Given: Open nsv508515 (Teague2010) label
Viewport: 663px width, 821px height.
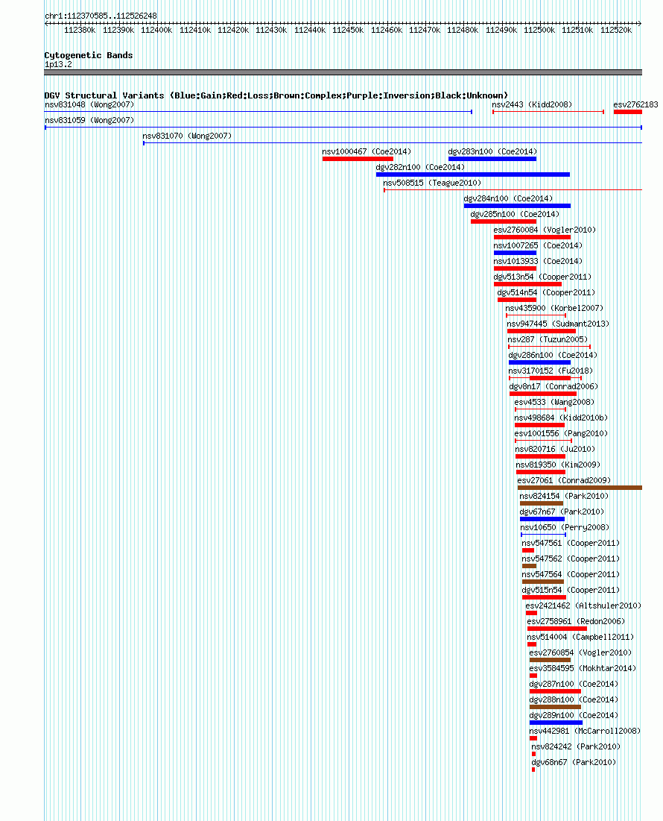Looking at the screenshot, I should pyautogui.click(x=432, y=183).
